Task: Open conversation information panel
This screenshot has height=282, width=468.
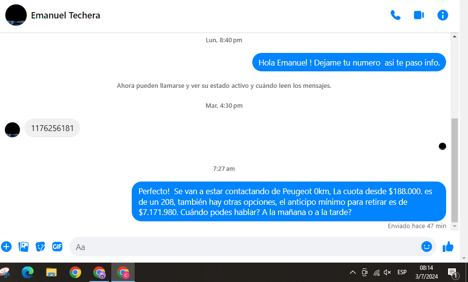Action: [442, 15]
